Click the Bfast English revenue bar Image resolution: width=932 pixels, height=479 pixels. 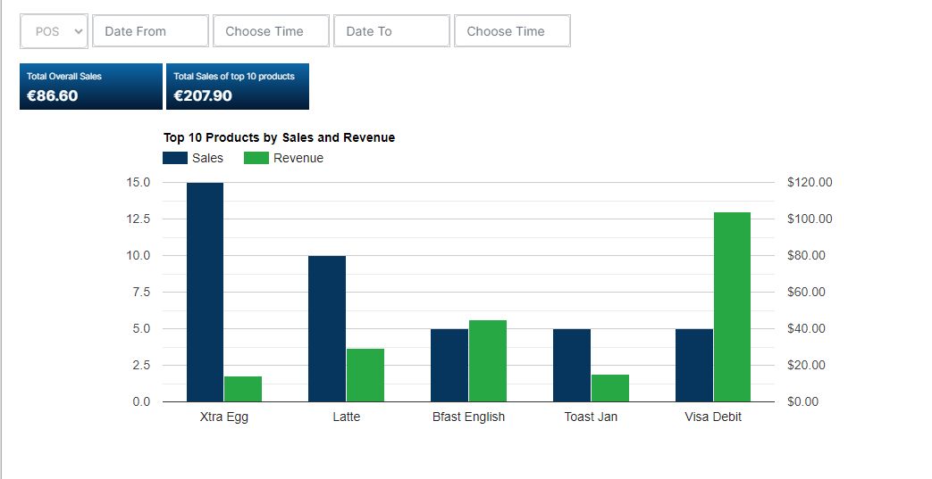pos(488,360)
